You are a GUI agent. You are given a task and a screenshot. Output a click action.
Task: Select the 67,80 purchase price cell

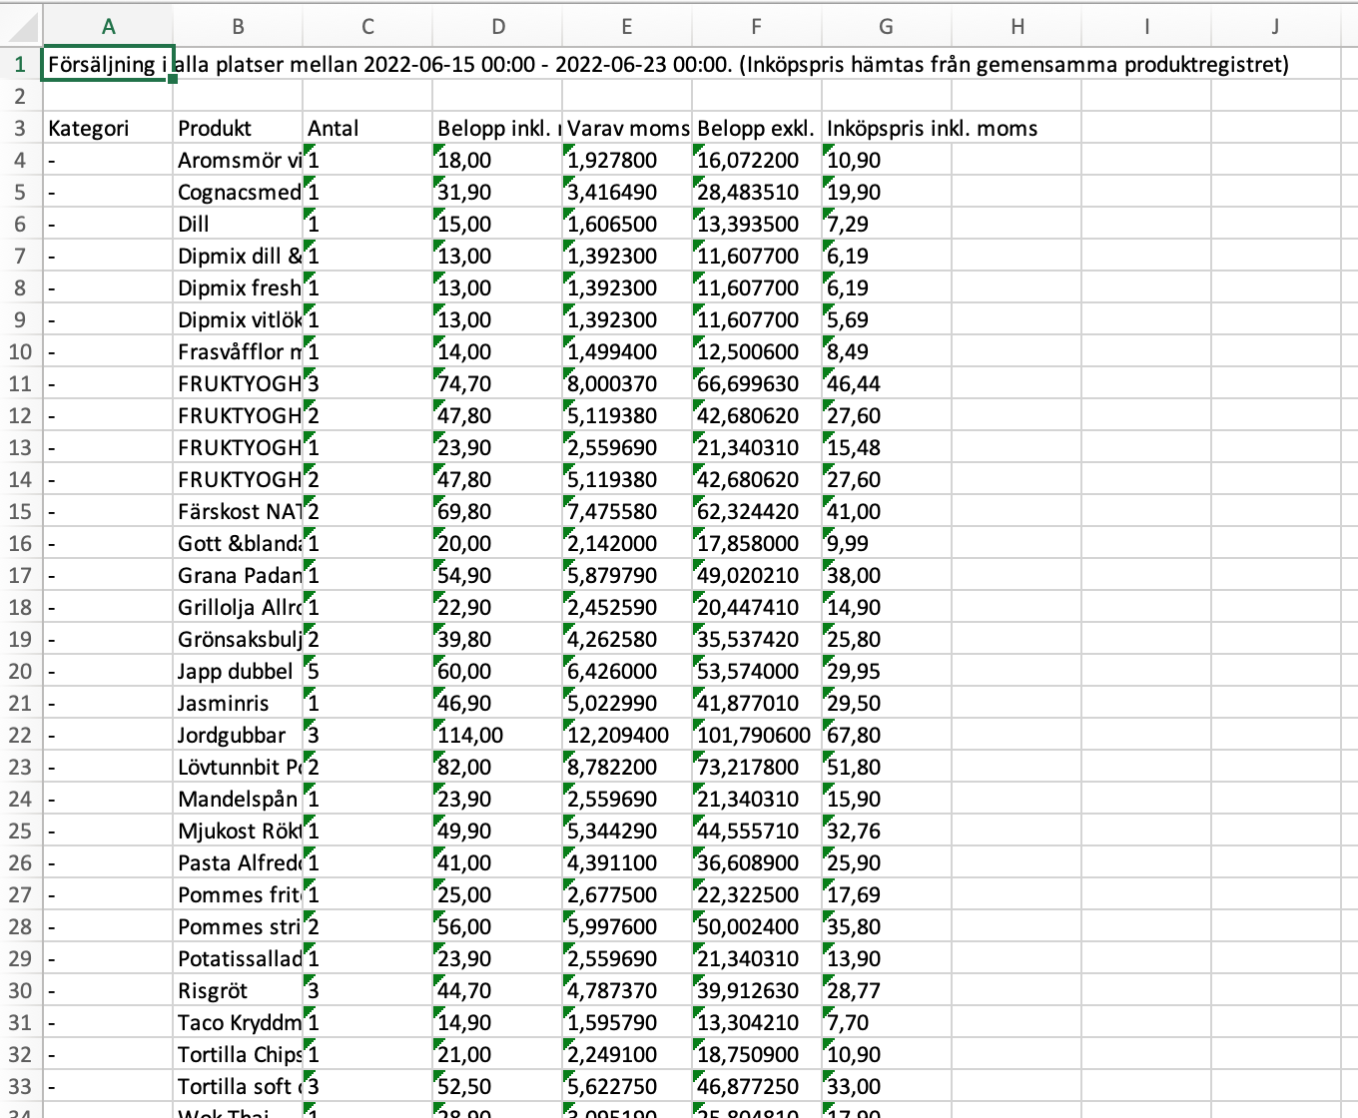pos(886,735)
